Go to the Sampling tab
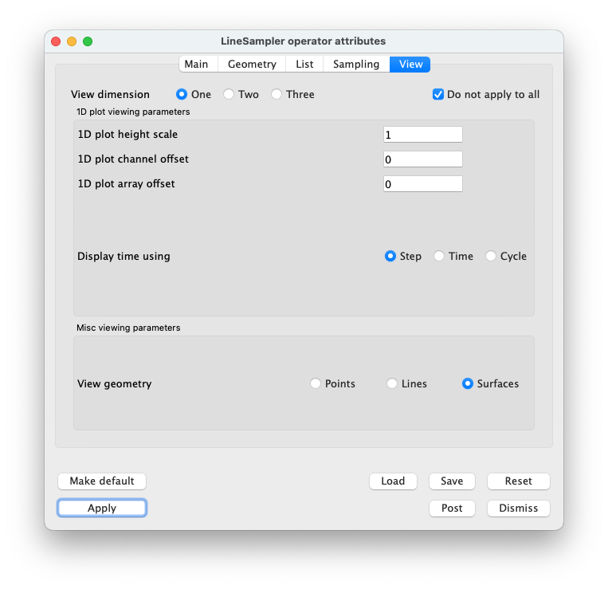 point(356,65)
